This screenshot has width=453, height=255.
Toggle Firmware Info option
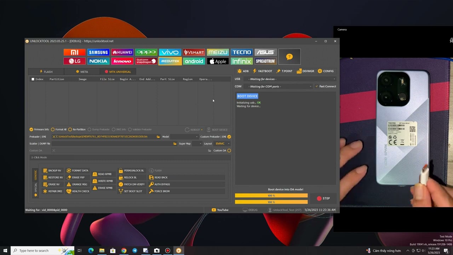tap(39, 130)
